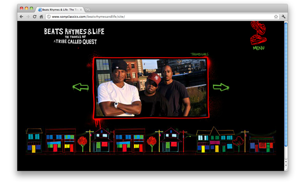The height and width of the screenshot is (182, 305).
Task: Select the Beats Rhymes & Life tab
Action: (60, 9)
